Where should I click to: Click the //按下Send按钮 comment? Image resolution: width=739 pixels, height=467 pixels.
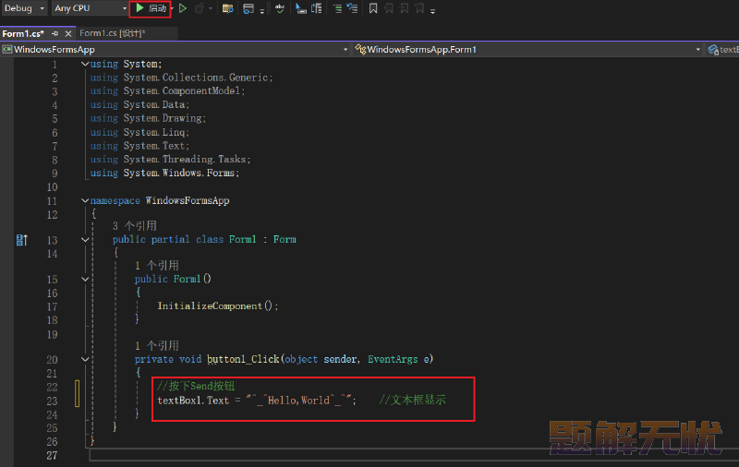[196, 386]
